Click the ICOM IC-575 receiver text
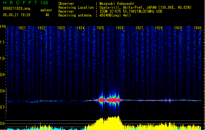205x130 pixels. pyautogui.click(x=131, y=11)
